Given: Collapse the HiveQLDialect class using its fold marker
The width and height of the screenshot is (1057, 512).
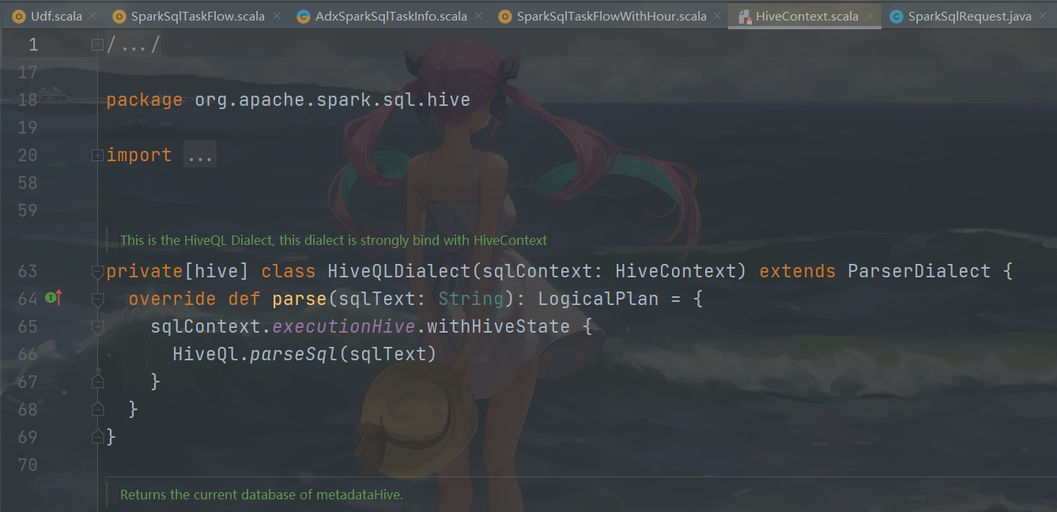Looking at the screenshot, I should click(96, 271).
